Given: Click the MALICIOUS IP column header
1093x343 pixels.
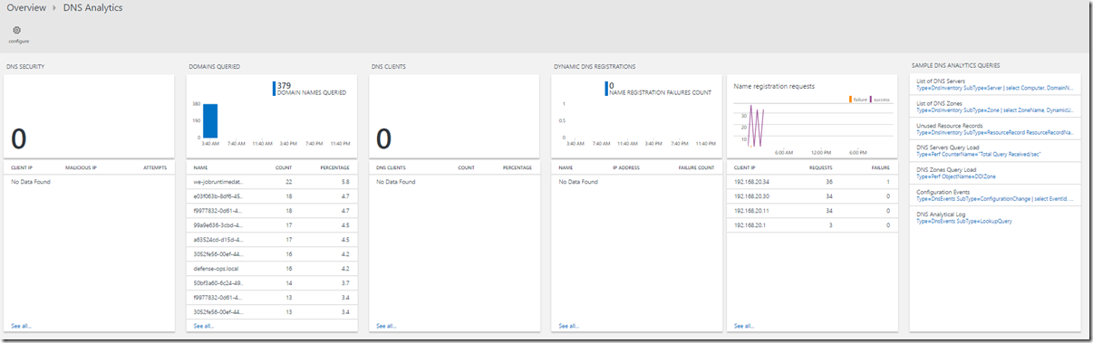Looking at the screenshot, I should 81,167.
